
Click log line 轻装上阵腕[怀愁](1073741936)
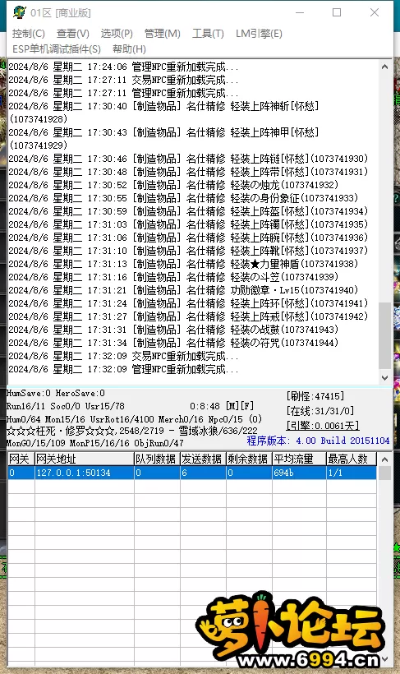pyautogui.click(x=188, y=238)
